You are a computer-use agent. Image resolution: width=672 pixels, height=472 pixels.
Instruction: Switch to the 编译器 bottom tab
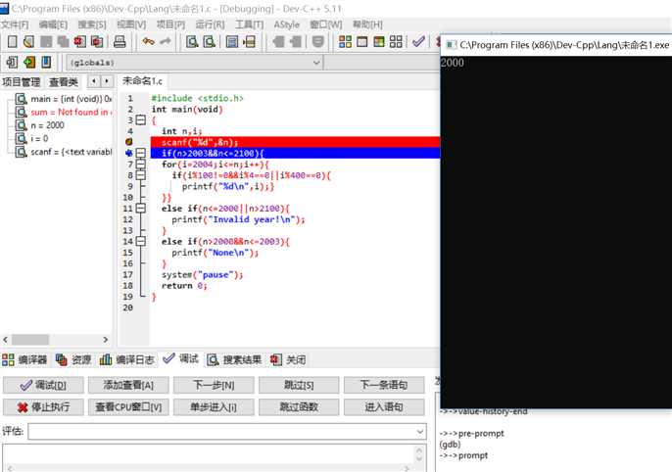click(24, 359)
